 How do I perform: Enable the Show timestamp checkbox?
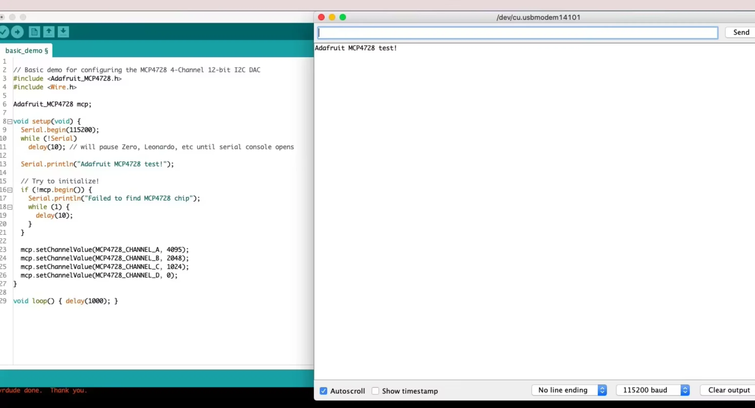point(375,391)
